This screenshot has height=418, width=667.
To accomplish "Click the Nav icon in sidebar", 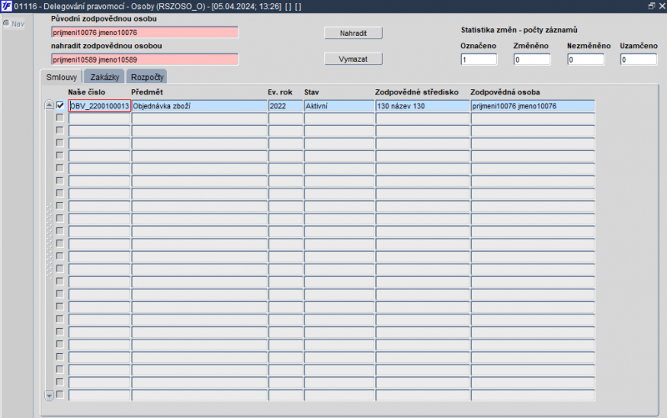I will [x=7, y=23].
